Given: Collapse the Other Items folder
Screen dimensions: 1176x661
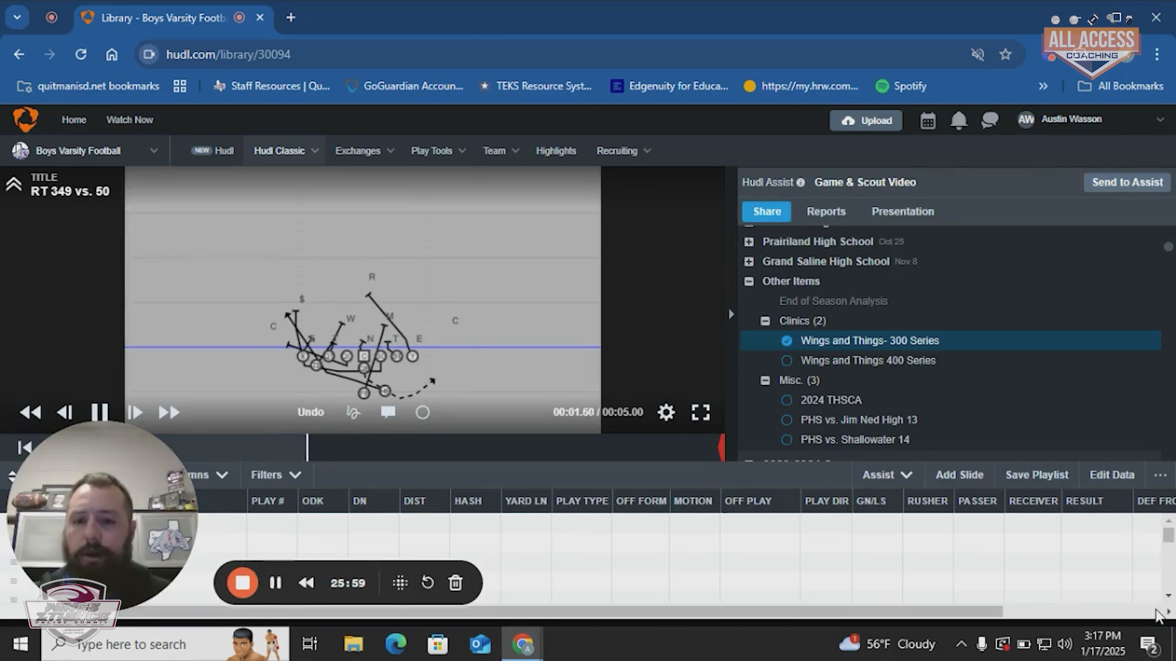Looking at the screenshot, I should point(748,282).
